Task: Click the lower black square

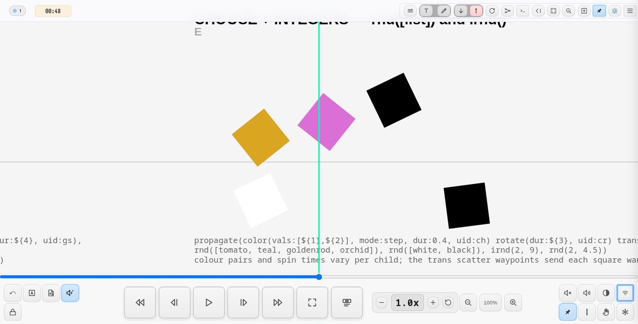Action: [x=467, y=206]
